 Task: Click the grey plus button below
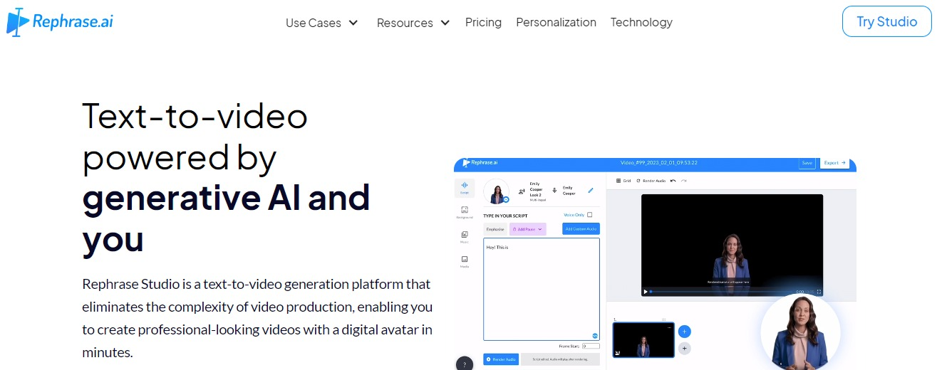click(684, 348)
